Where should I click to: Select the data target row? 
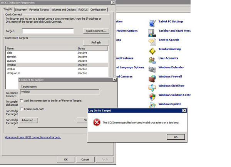[x=57, y=53]
